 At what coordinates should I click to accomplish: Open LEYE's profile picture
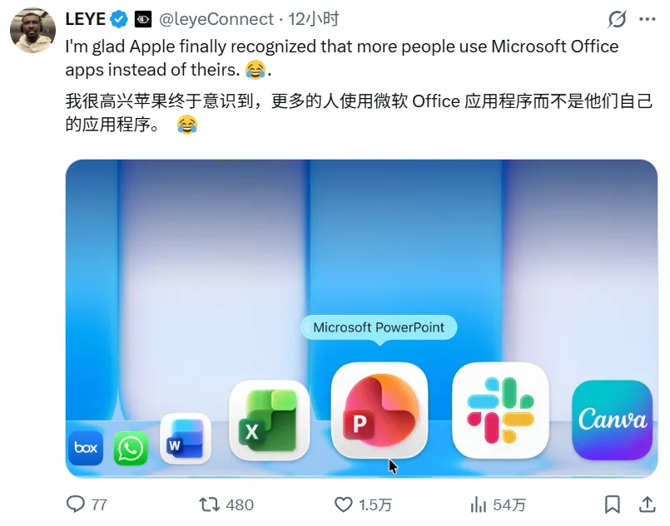click(x=33, y=30)
